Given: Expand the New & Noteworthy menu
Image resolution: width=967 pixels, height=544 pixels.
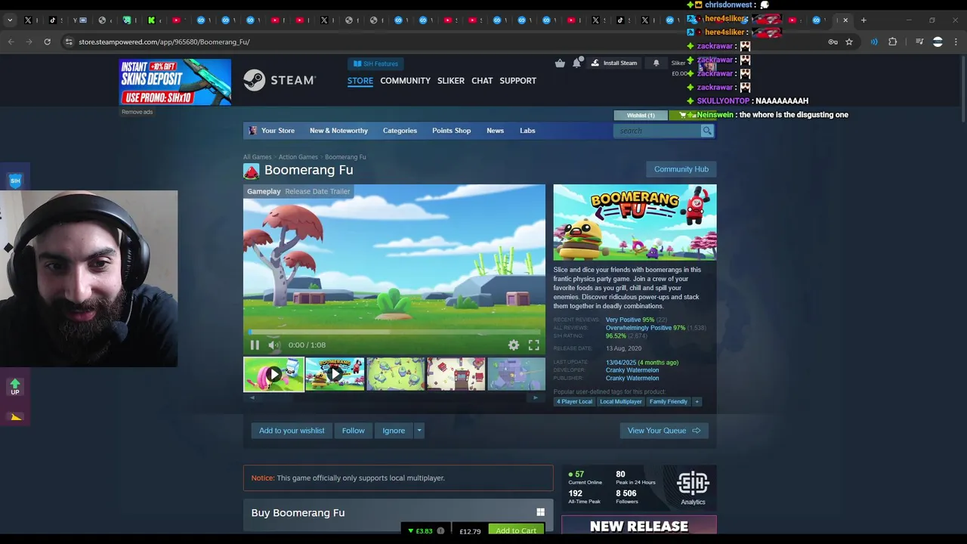Looking at the screenshot, I should tap(338, 131).
